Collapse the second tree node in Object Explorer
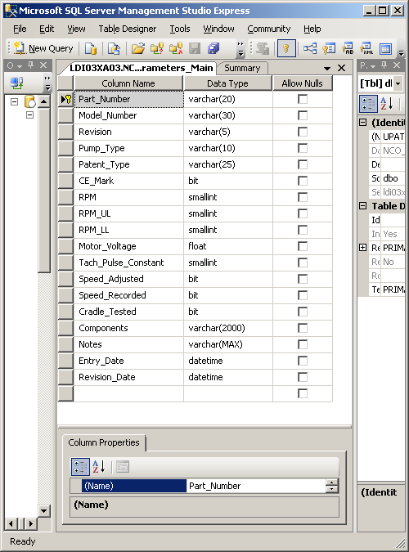This screenshot has height=552, width=409. [30, 114]
